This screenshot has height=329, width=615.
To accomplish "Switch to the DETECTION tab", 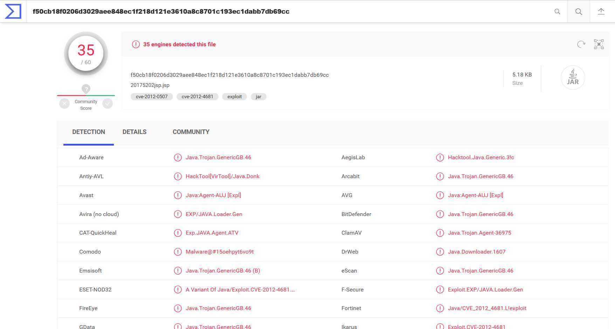I will click(89, 132).
